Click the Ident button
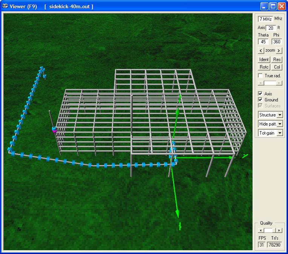 (x=264, y=60)
